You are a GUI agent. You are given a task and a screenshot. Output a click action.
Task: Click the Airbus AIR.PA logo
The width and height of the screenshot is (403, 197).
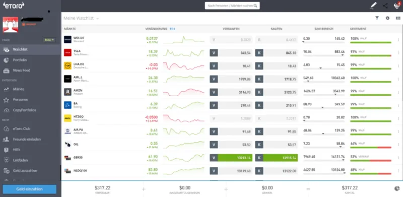68,131
